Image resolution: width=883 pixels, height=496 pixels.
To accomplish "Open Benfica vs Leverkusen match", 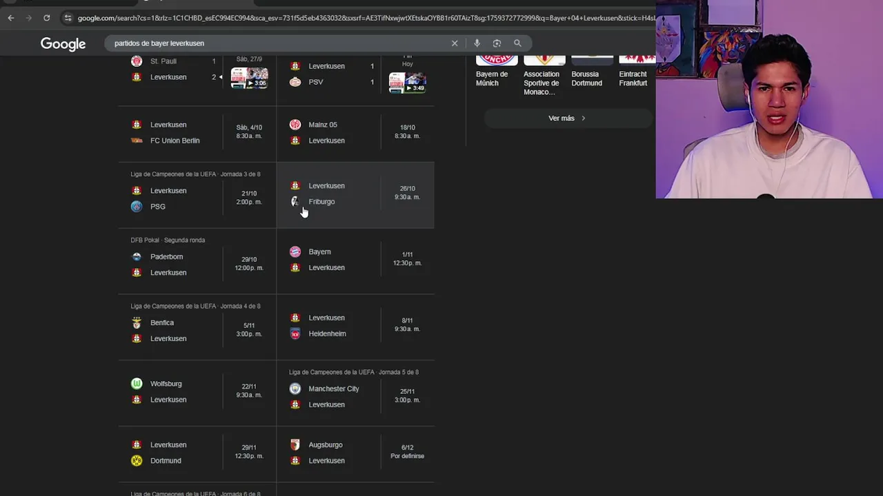I will coord(197,327).
